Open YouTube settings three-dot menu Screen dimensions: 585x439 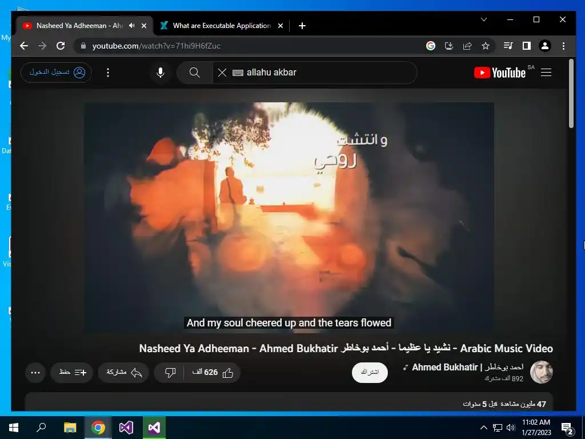coord(108,73)
